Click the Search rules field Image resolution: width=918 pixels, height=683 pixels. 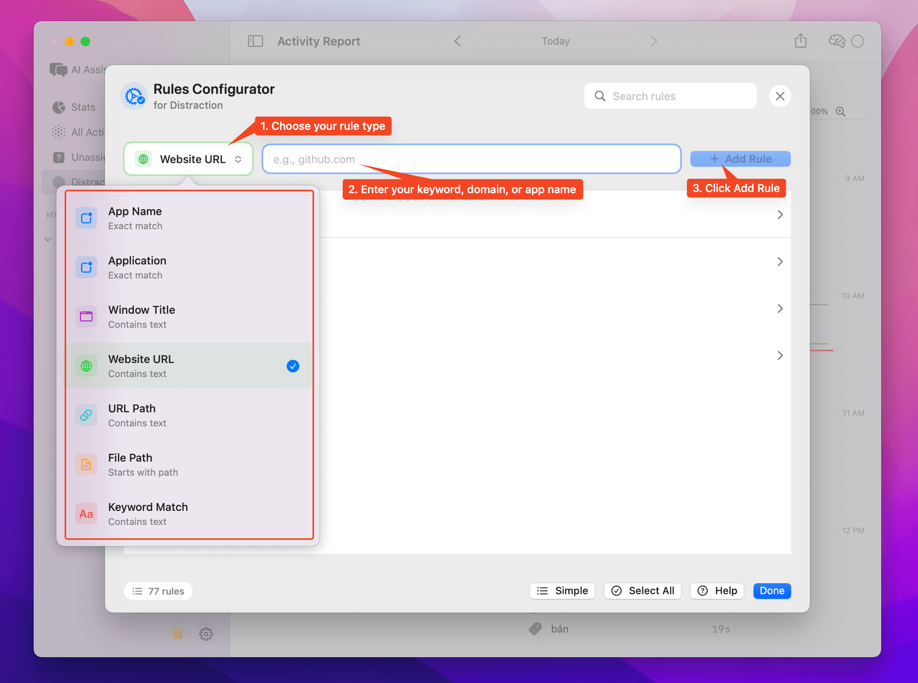coord(670,96)
